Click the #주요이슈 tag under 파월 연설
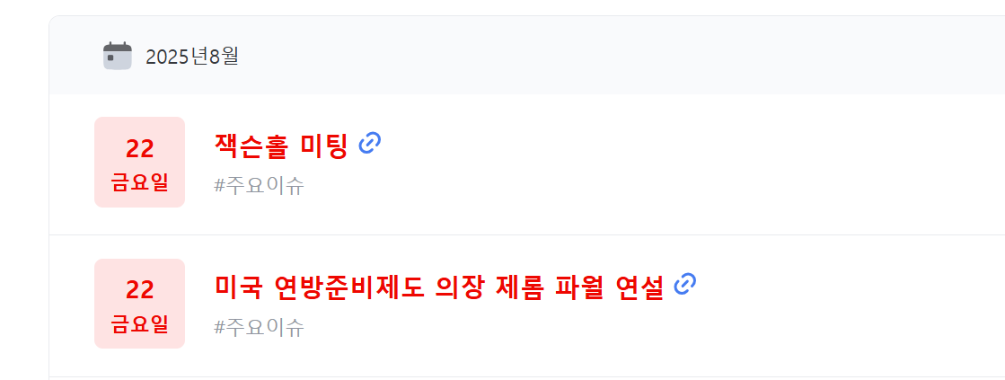The image size is (1005, 380). [x=259, y=328]
